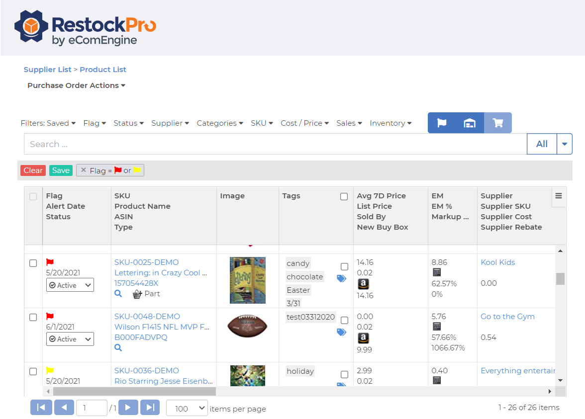Image resolution: width=585 pixels, height=419 pixels.
Task: Click into the Search input field
Action: coord(274,144)
